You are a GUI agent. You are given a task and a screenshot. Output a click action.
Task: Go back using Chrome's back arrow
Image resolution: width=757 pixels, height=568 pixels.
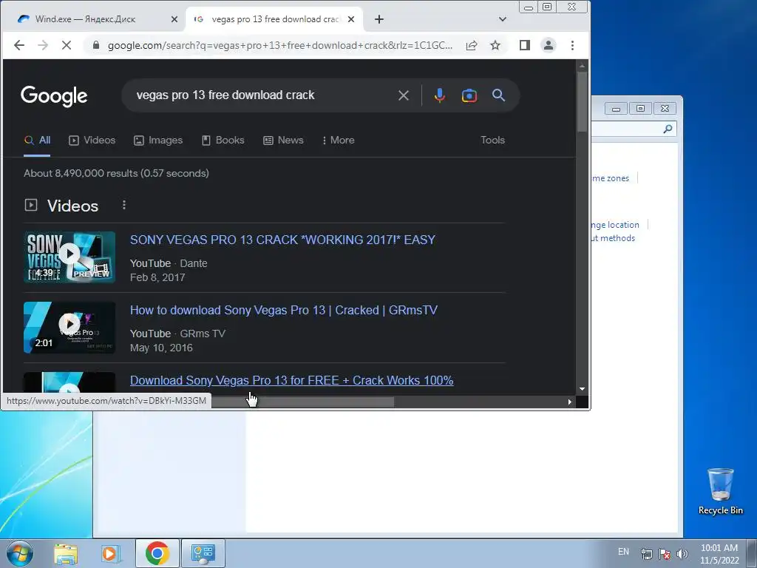tap(18, 45)
